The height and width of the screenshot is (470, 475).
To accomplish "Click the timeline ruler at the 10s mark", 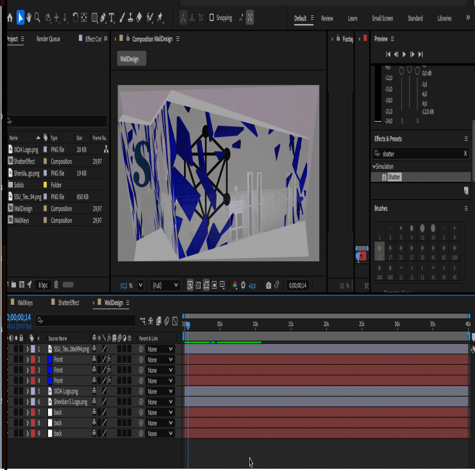I will (255, 325).
